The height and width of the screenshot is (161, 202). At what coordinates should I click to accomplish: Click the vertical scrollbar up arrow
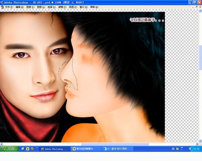(200, 11)
